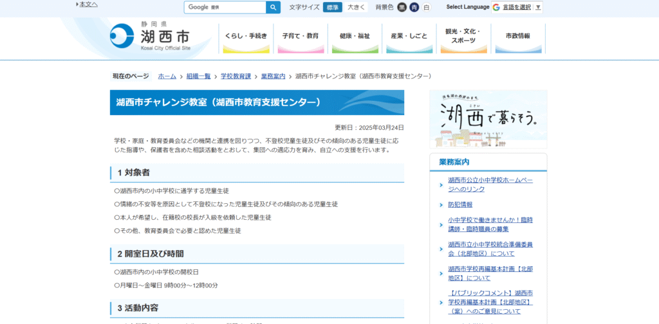Click the Kosai City logo
This screenshot has height=324, width=659.
click(150, 36)
